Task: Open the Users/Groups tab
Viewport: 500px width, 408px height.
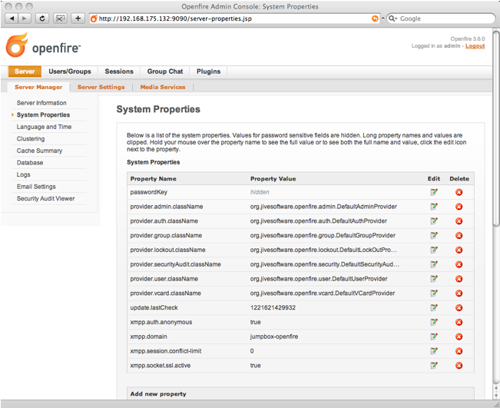Action: click(70, 71)
